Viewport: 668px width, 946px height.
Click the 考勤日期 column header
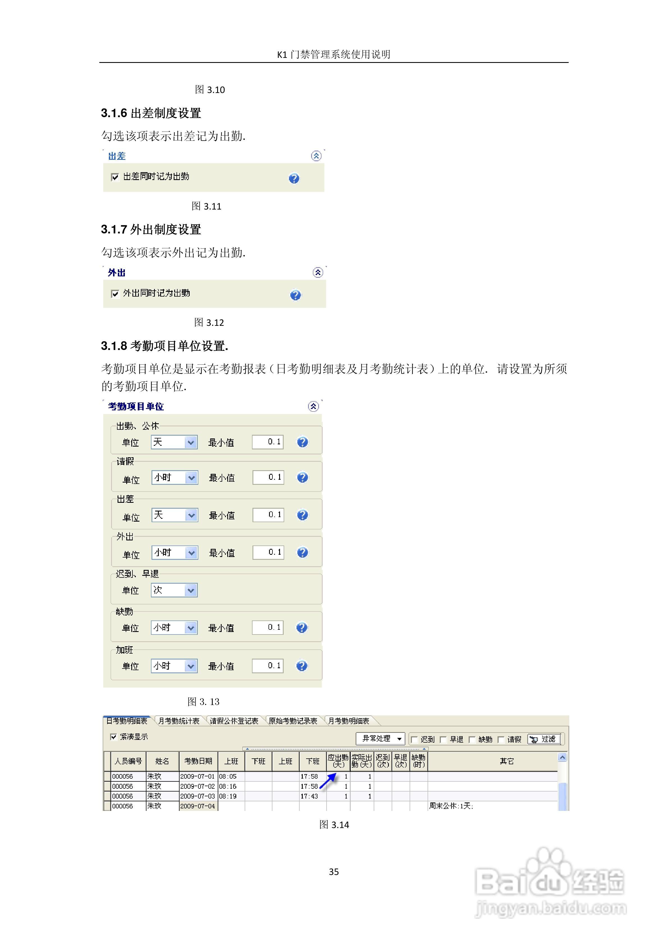pyautogui.click(x=198, y=761)
